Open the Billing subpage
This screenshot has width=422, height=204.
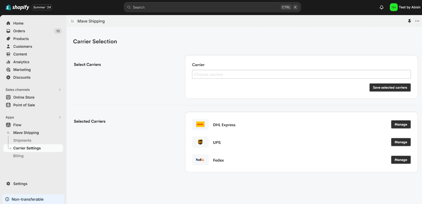pos(18,156)
